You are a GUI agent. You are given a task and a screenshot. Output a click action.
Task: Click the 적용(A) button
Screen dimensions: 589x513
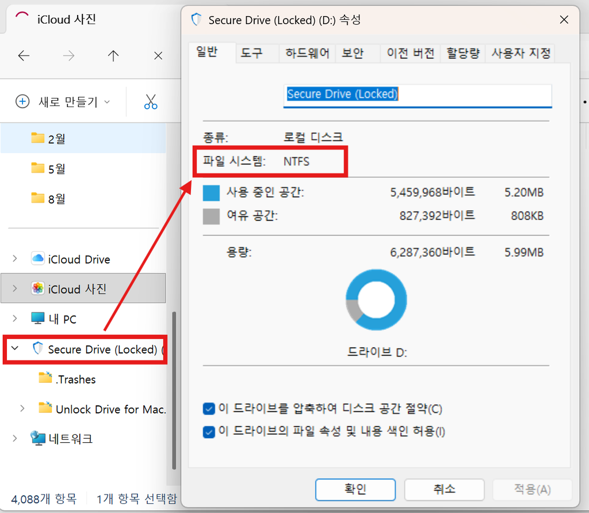[x=532, y=489]
